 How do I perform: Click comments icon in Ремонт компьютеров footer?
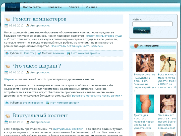pyautogui.click(x=68, y=53)
